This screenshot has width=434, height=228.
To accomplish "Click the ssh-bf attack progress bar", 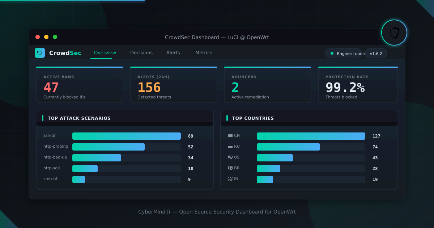I will 127,136.
